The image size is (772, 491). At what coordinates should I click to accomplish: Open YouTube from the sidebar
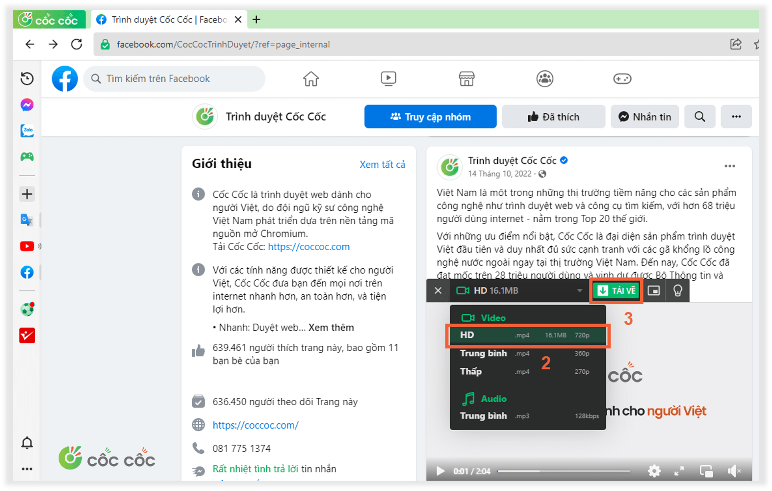point(27,246)
